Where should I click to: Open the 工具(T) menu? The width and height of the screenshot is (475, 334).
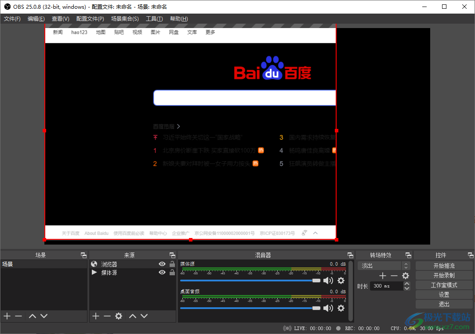[x=154, y=19]
